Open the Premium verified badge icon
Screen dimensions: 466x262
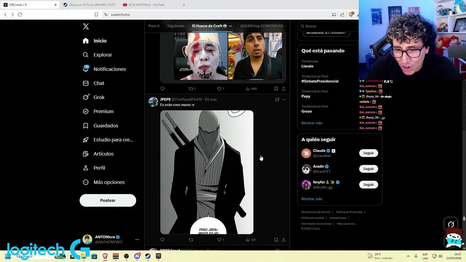coord(86,111)
